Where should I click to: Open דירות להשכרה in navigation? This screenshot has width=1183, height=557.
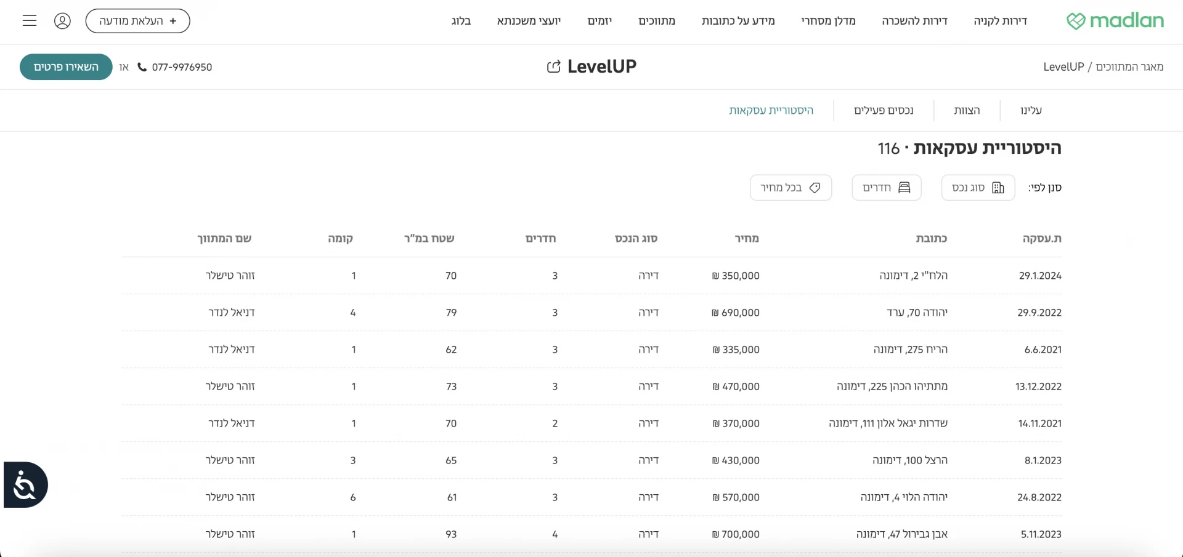pos(914,21)
